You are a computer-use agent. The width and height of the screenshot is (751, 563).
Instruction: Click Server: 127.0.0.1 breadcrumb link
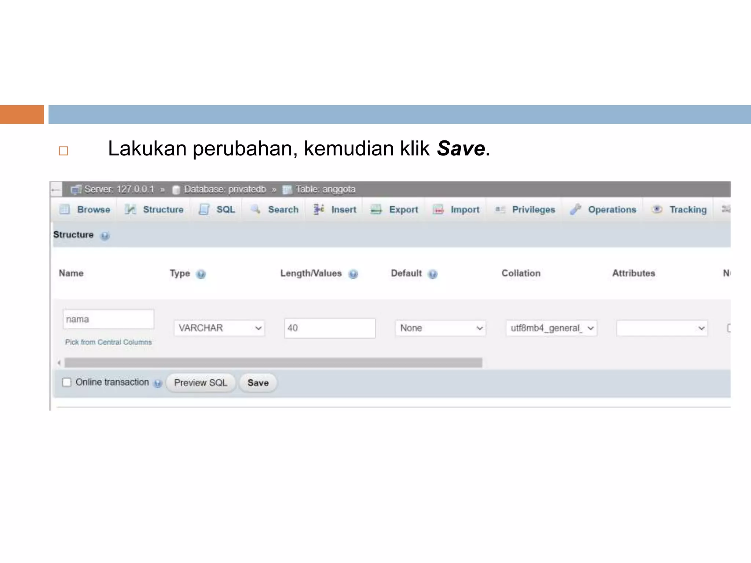(x=119, y=189)
